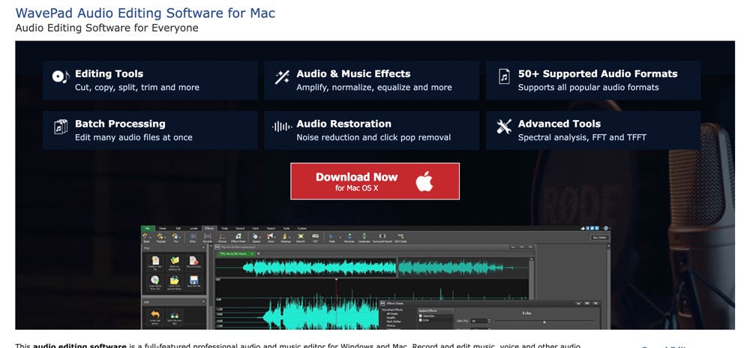Click the upper teal waveform track
Screen dimensions: 750x348
click(375, 267)
